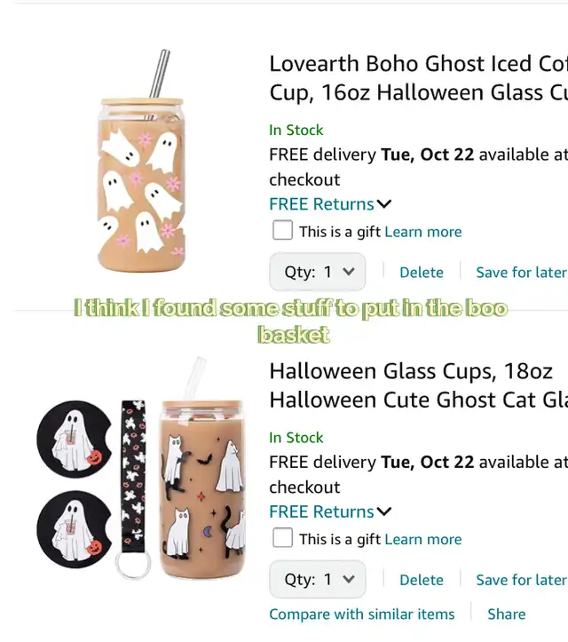Image resolution: width=568 pixels, height=642 pixels.
Task: Delete the Lovearth Boho Ghost cup
Action: [x=421, y=273]
